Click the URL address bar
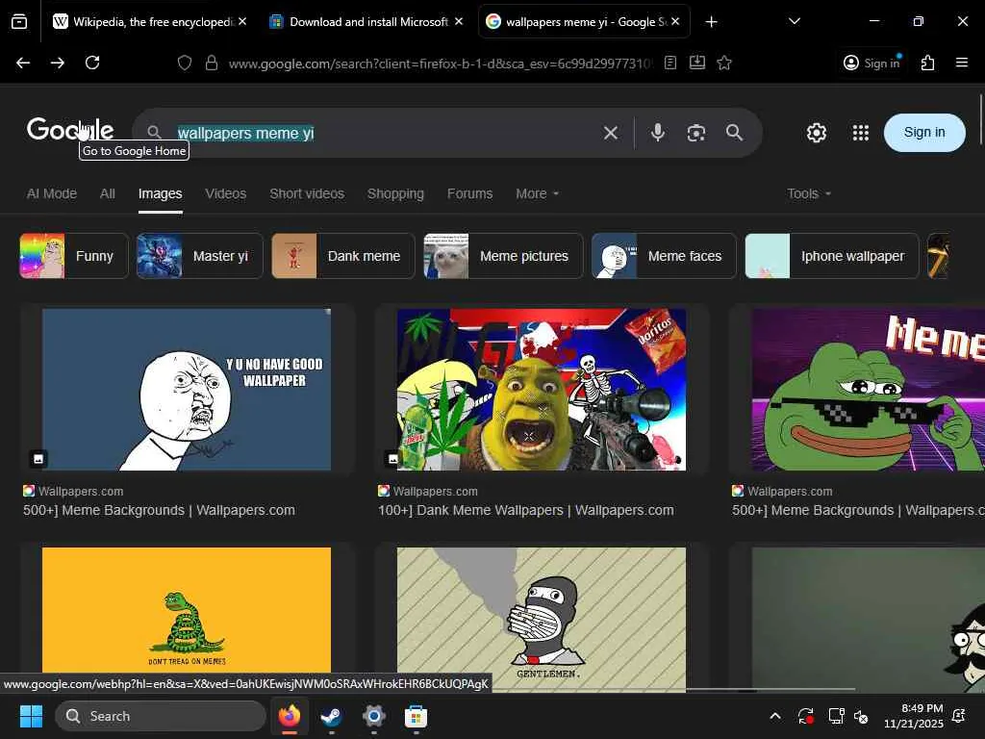The height and width of the screenshot is (739, 985). coord(440,63)
